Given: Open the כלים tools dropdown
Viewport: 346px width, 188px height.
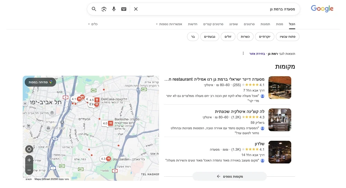Looking at the screenshot, I should coord(93,24).
